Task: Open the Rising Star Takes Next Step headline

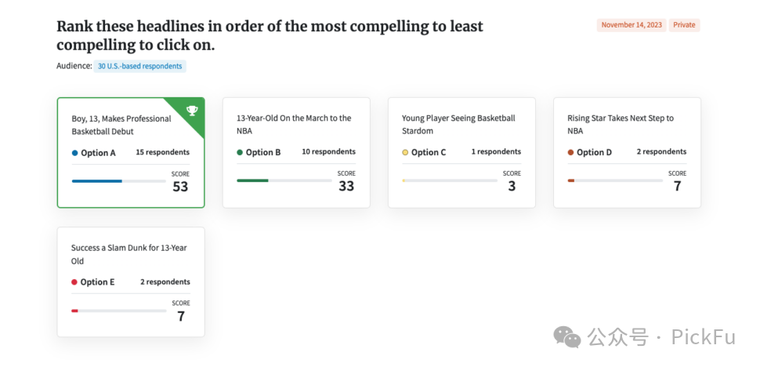Action: (620, 124)
